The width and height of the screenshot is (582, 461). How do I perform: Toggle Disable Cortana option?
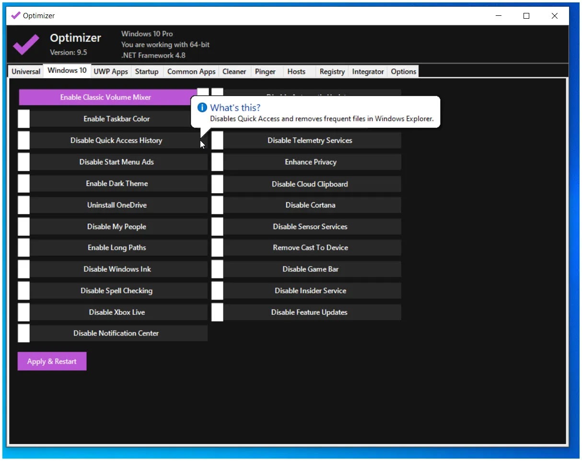pyautogui.click(x=306, y=205)
